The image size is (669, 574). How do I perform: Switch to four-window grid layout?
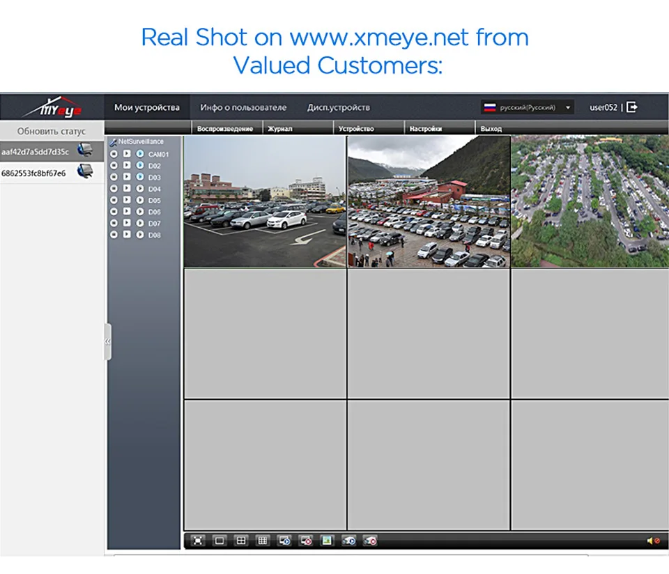click(x=241, y=541)
